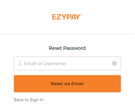Focus the Email or Username input field
The image size is (135, 108).
click(67, 63)
